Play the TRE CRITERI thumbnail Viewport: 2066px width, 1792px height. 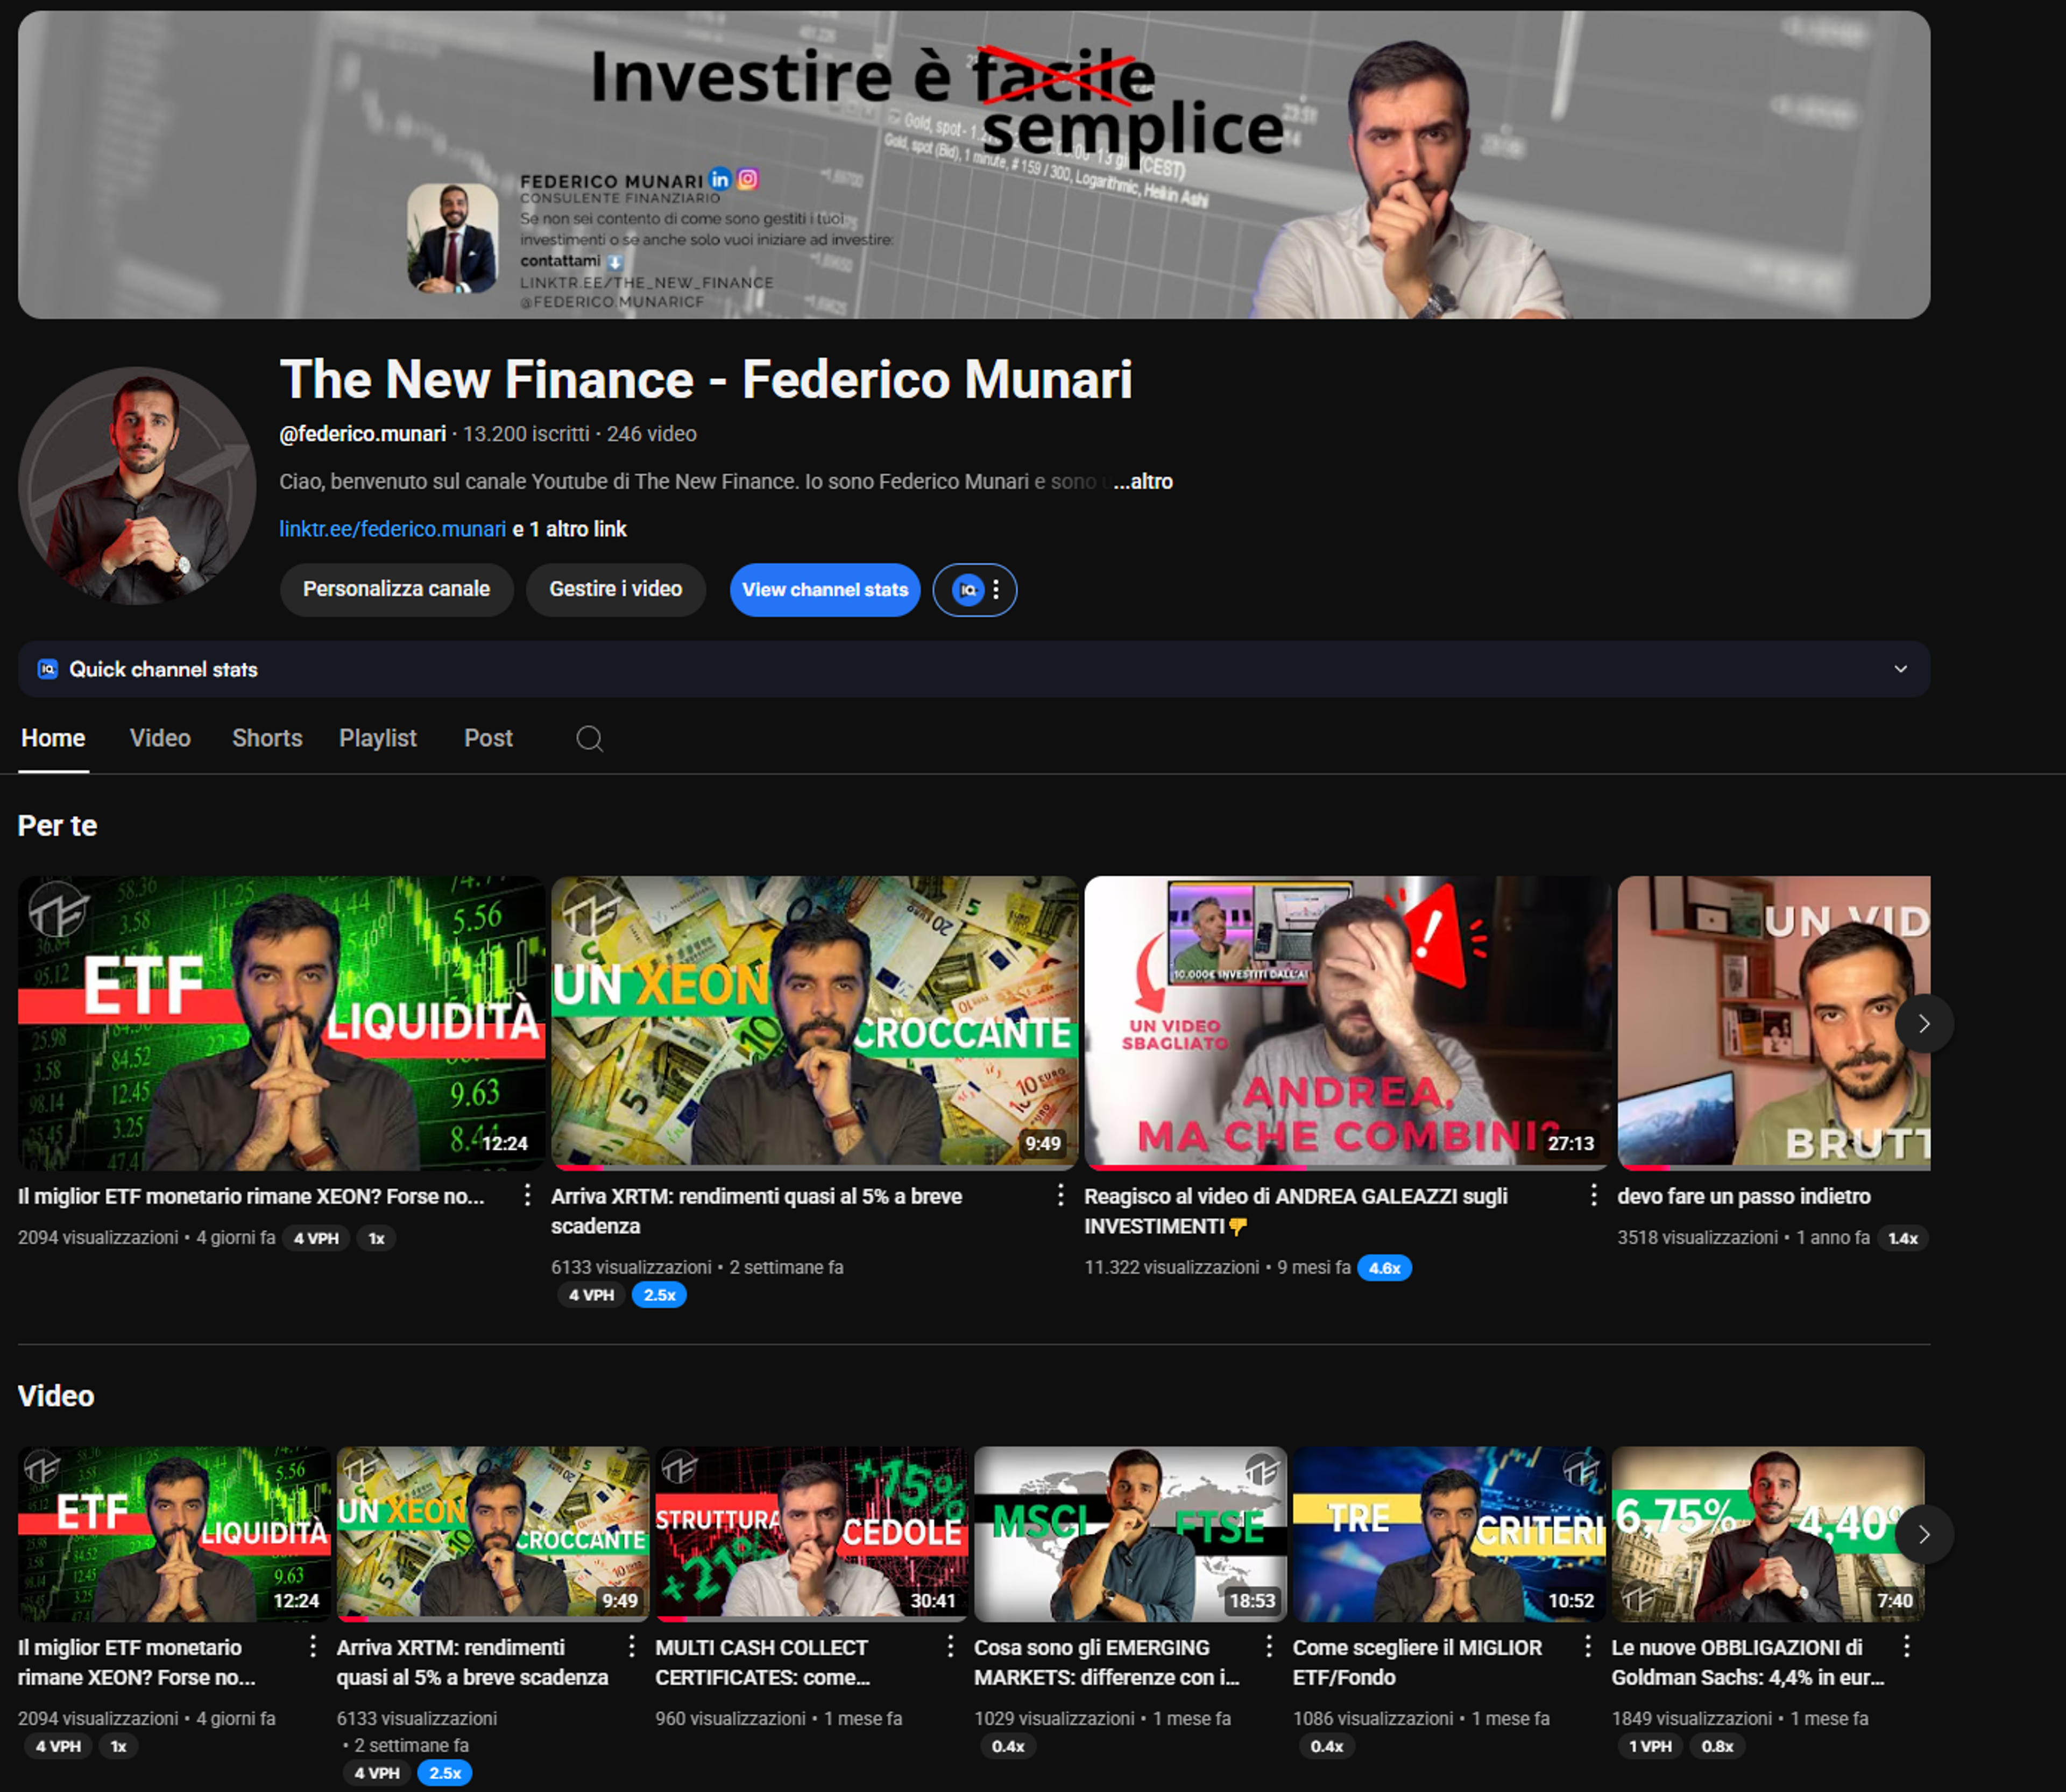pyautogui.click(x=1449, y=1534)
